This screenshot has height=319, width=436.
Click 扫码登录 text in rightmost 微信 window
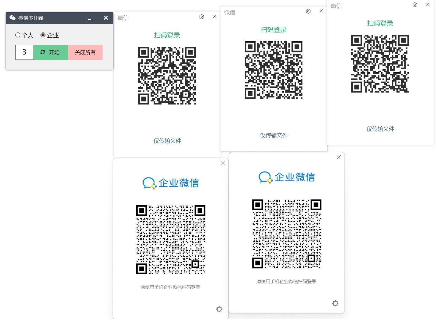pyautogui.click(x=380, y=23)
